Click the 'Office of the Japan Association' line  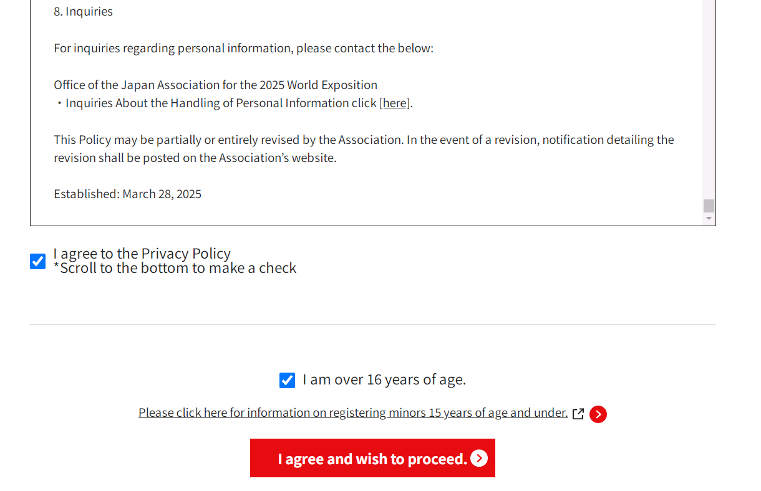215,85
